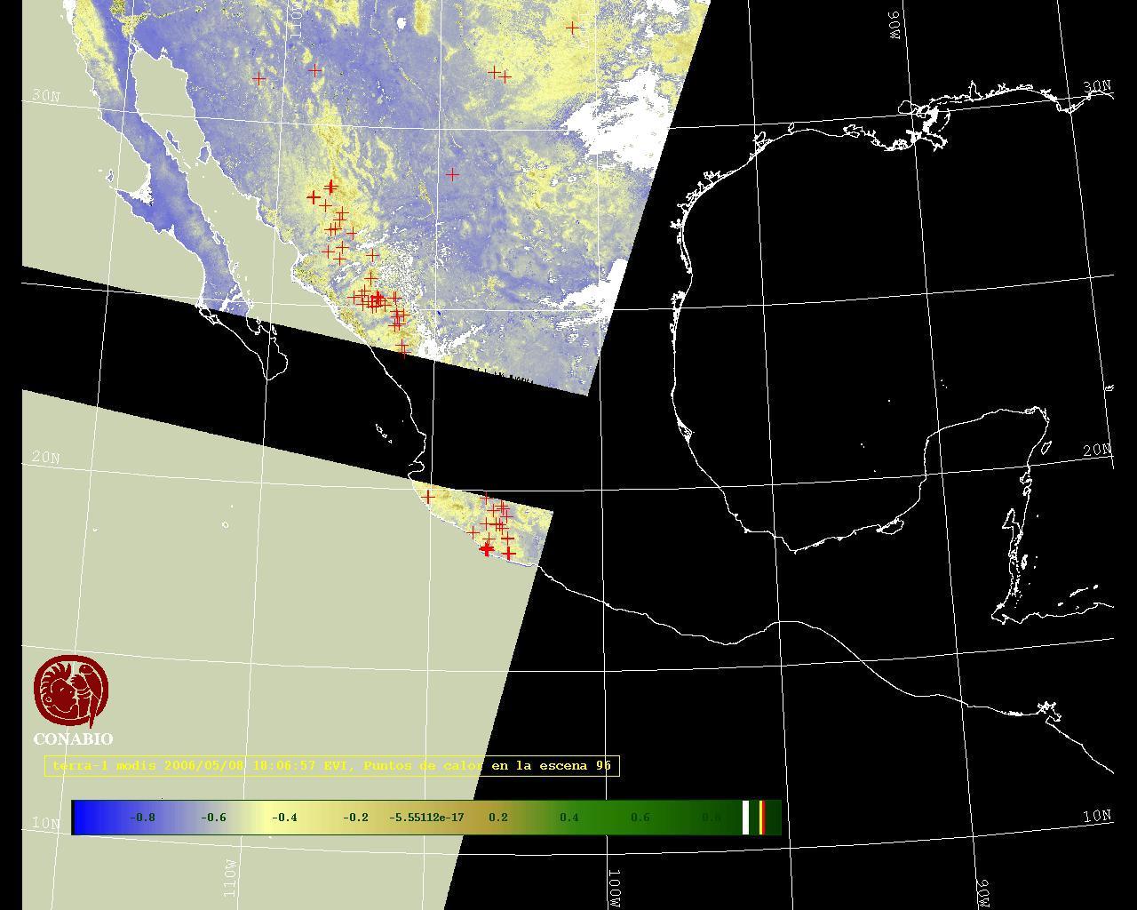Click the 30N label near Baja California

(46, 96)
